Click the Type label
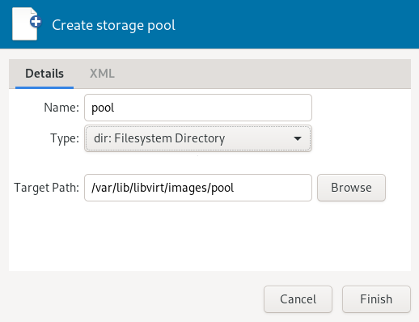The image size is (419, 322). [65, 138]
